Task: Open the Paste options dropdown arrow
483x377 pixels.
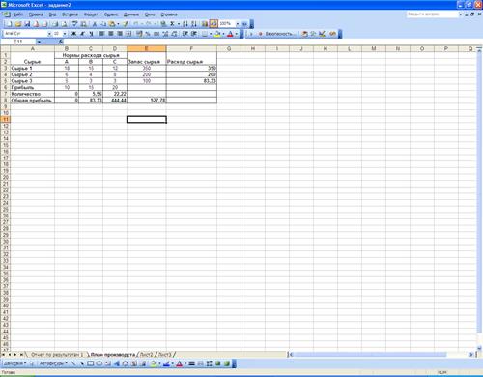Action: click(x=118, y=24)
